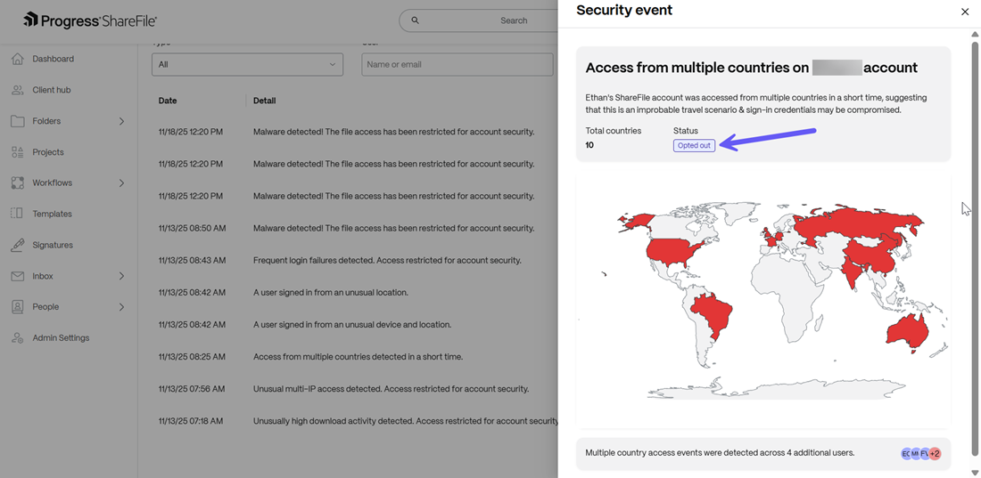Viewport: 981px width, 478px height.
Task: Click the Folders icon in sidebar
Action: pos(18,121)
